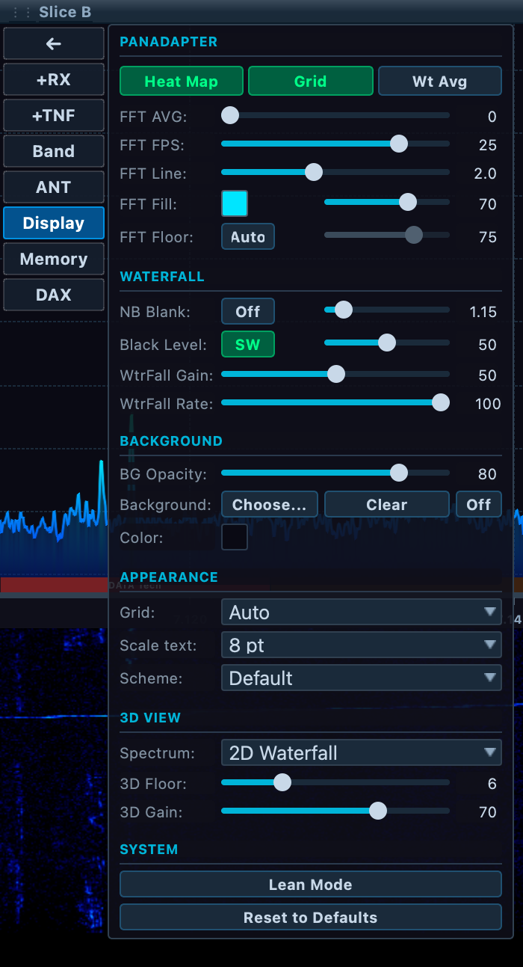Click the FFT FPS value 25
This screenshot has width=523, height=967.
point(488,145)
